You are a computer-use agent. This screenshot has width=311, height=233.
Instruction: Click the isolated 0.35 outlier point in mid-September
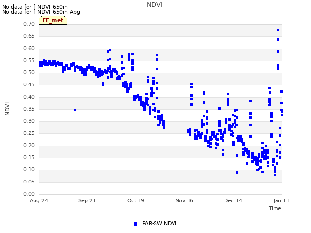coord(75,110)
